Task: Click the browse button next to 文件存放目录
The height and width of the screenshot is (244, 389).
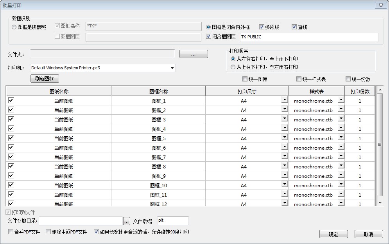Action: pos(126,221)
